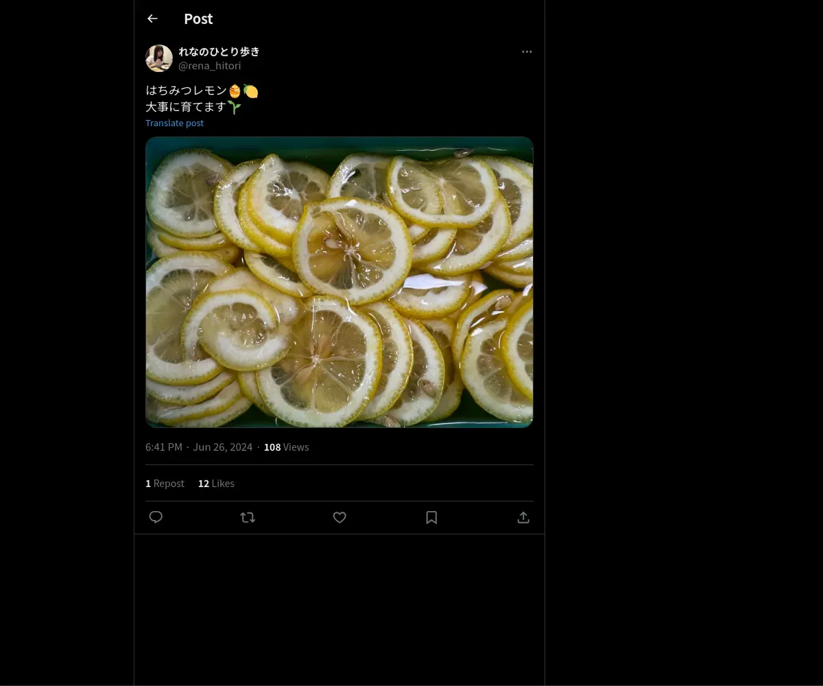Image resolution: width=823 pixels, height=686 pixels.
Task: View the 108 Views count
Action: [x=286, y=447]
